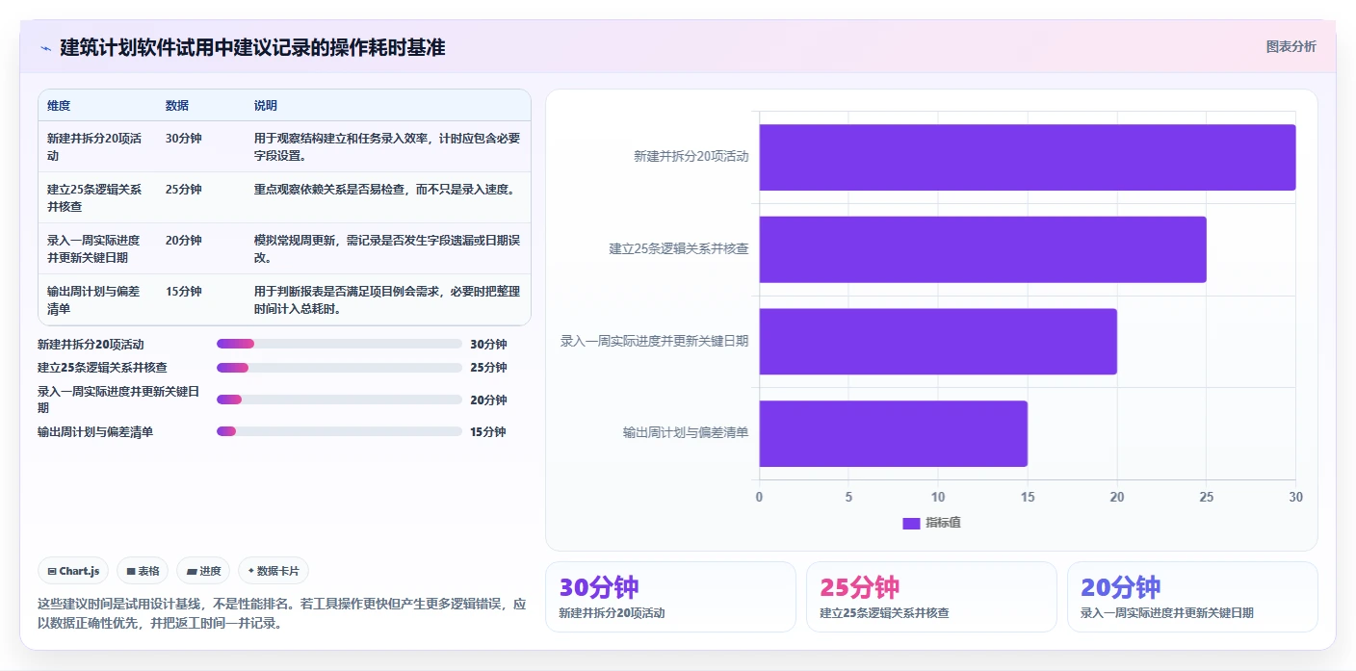Click the chart bar for 录入一周实际进度并更新关键日期
Image resolution: width=1356 pixels, height=671 pixels.
[x=938, y=341]
